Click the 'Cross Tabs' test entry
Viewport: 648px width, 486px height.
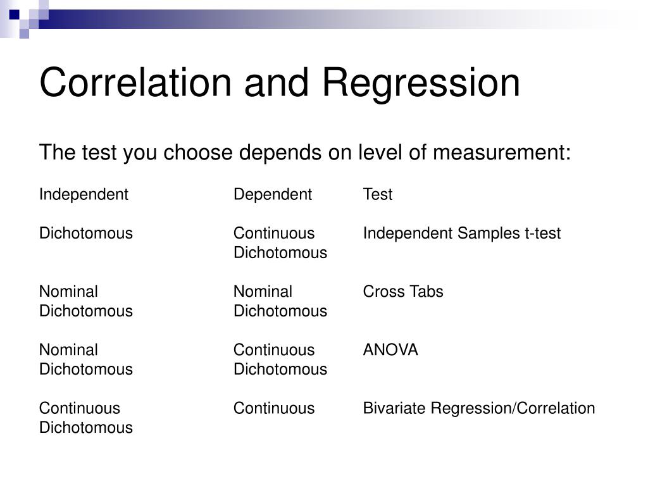pos(403,291)
